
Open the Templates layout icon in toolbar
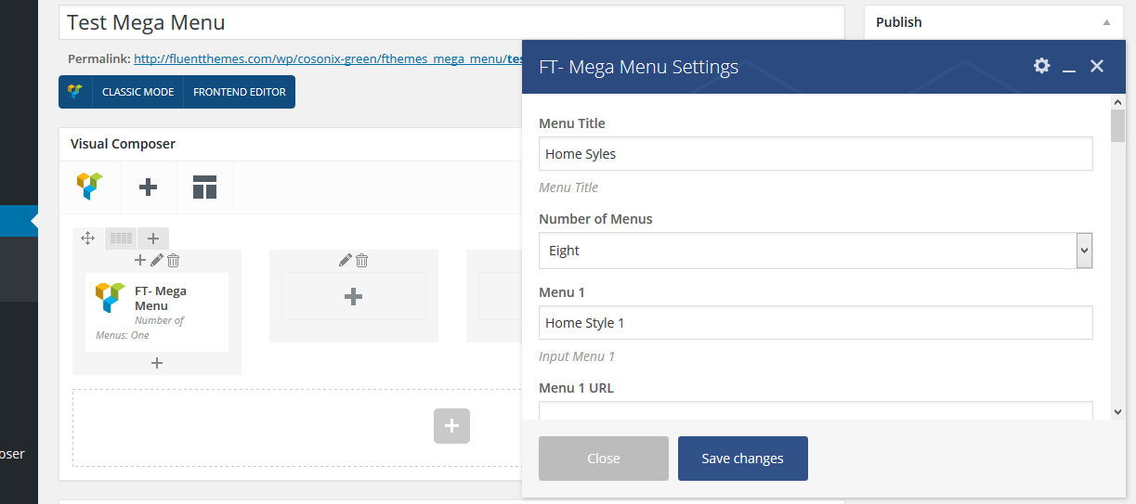pyautogui.click(x=204, y=187)
